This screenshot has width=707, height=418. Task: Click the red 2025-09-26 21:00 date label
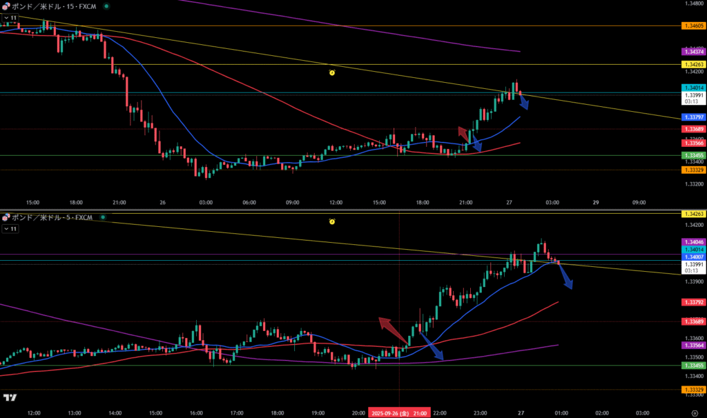tap(399, 412)
